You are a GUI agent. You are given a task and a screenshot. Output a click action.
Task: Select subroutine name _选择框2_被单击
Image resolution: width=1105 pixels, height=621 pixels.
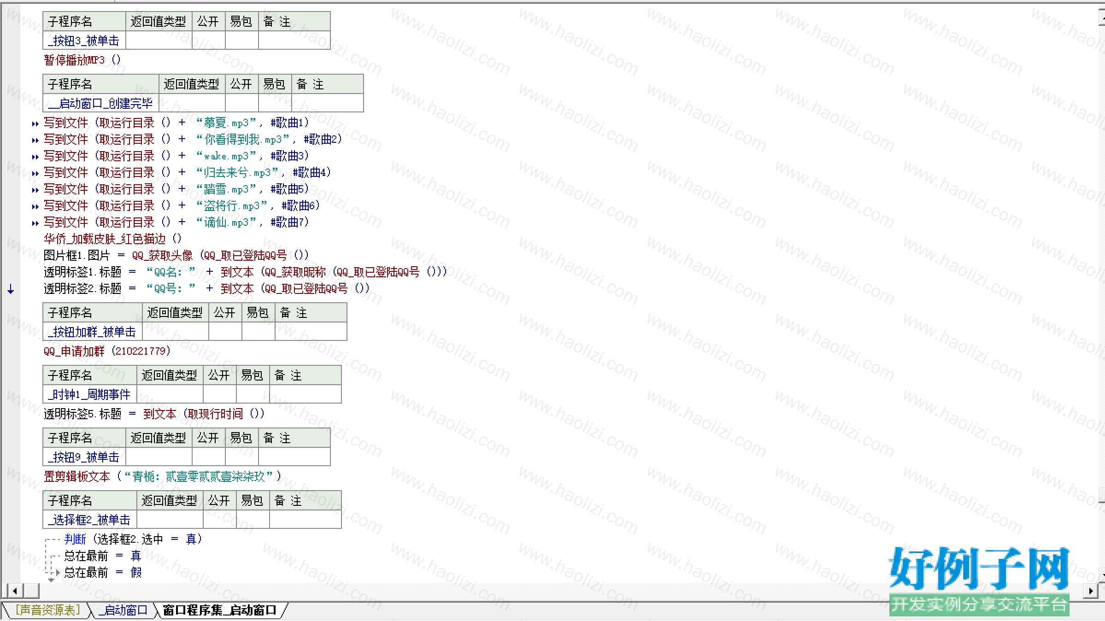pos(89,520)
